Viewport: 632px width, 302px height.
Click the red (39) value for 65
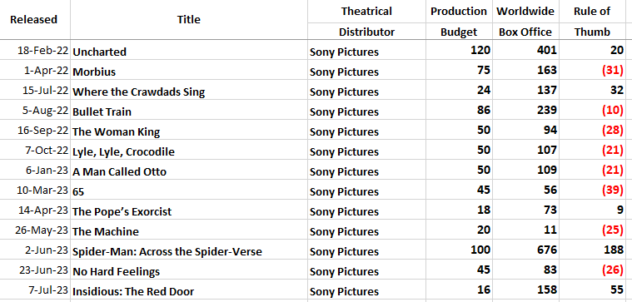coord(612,190)
